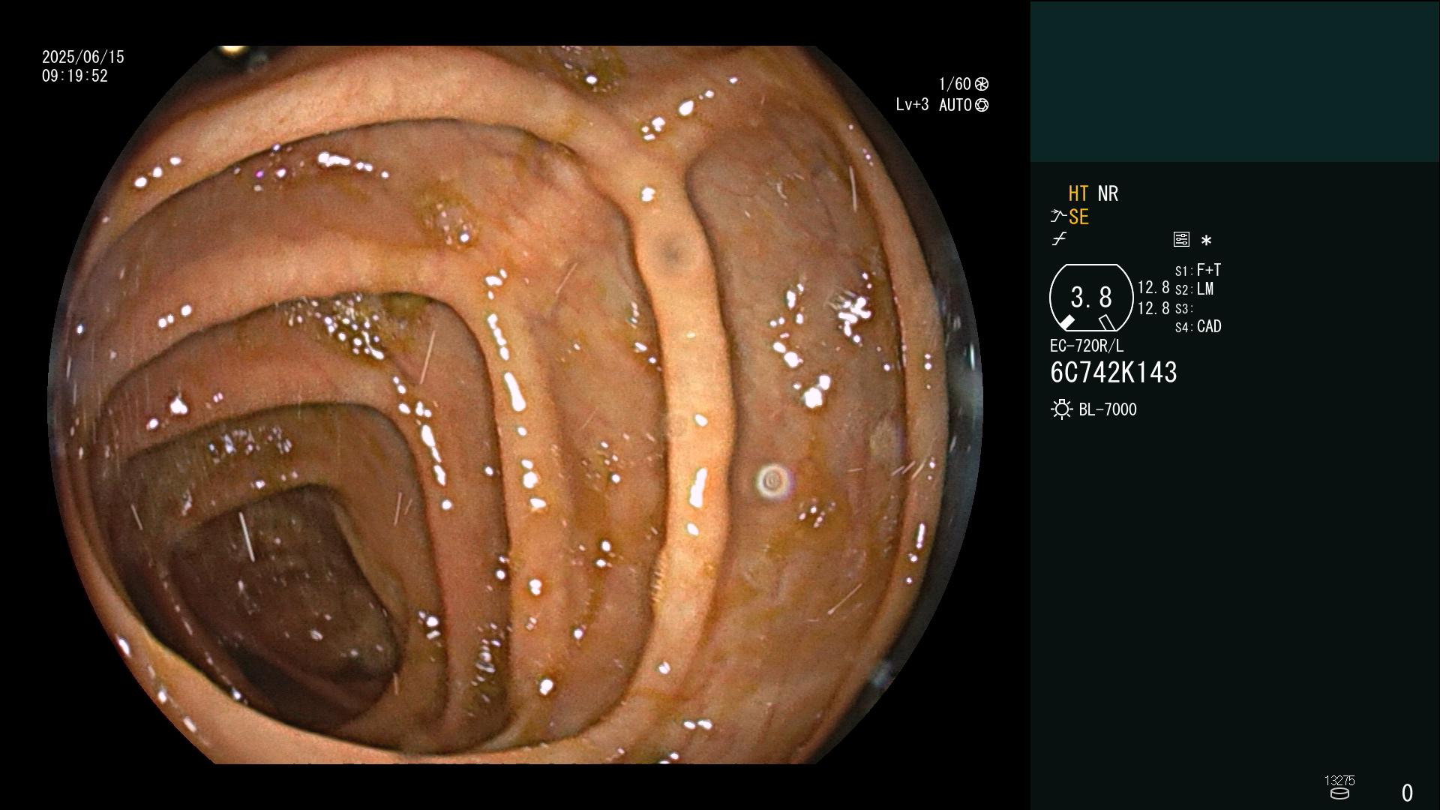Click the 13275 remaining storage count
Screen dimensions: 1440x810
click(1339, 781)
